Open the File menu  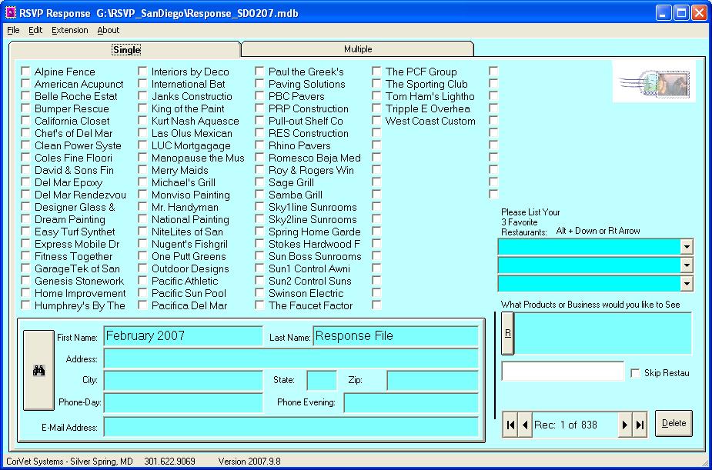coord(13,31)
